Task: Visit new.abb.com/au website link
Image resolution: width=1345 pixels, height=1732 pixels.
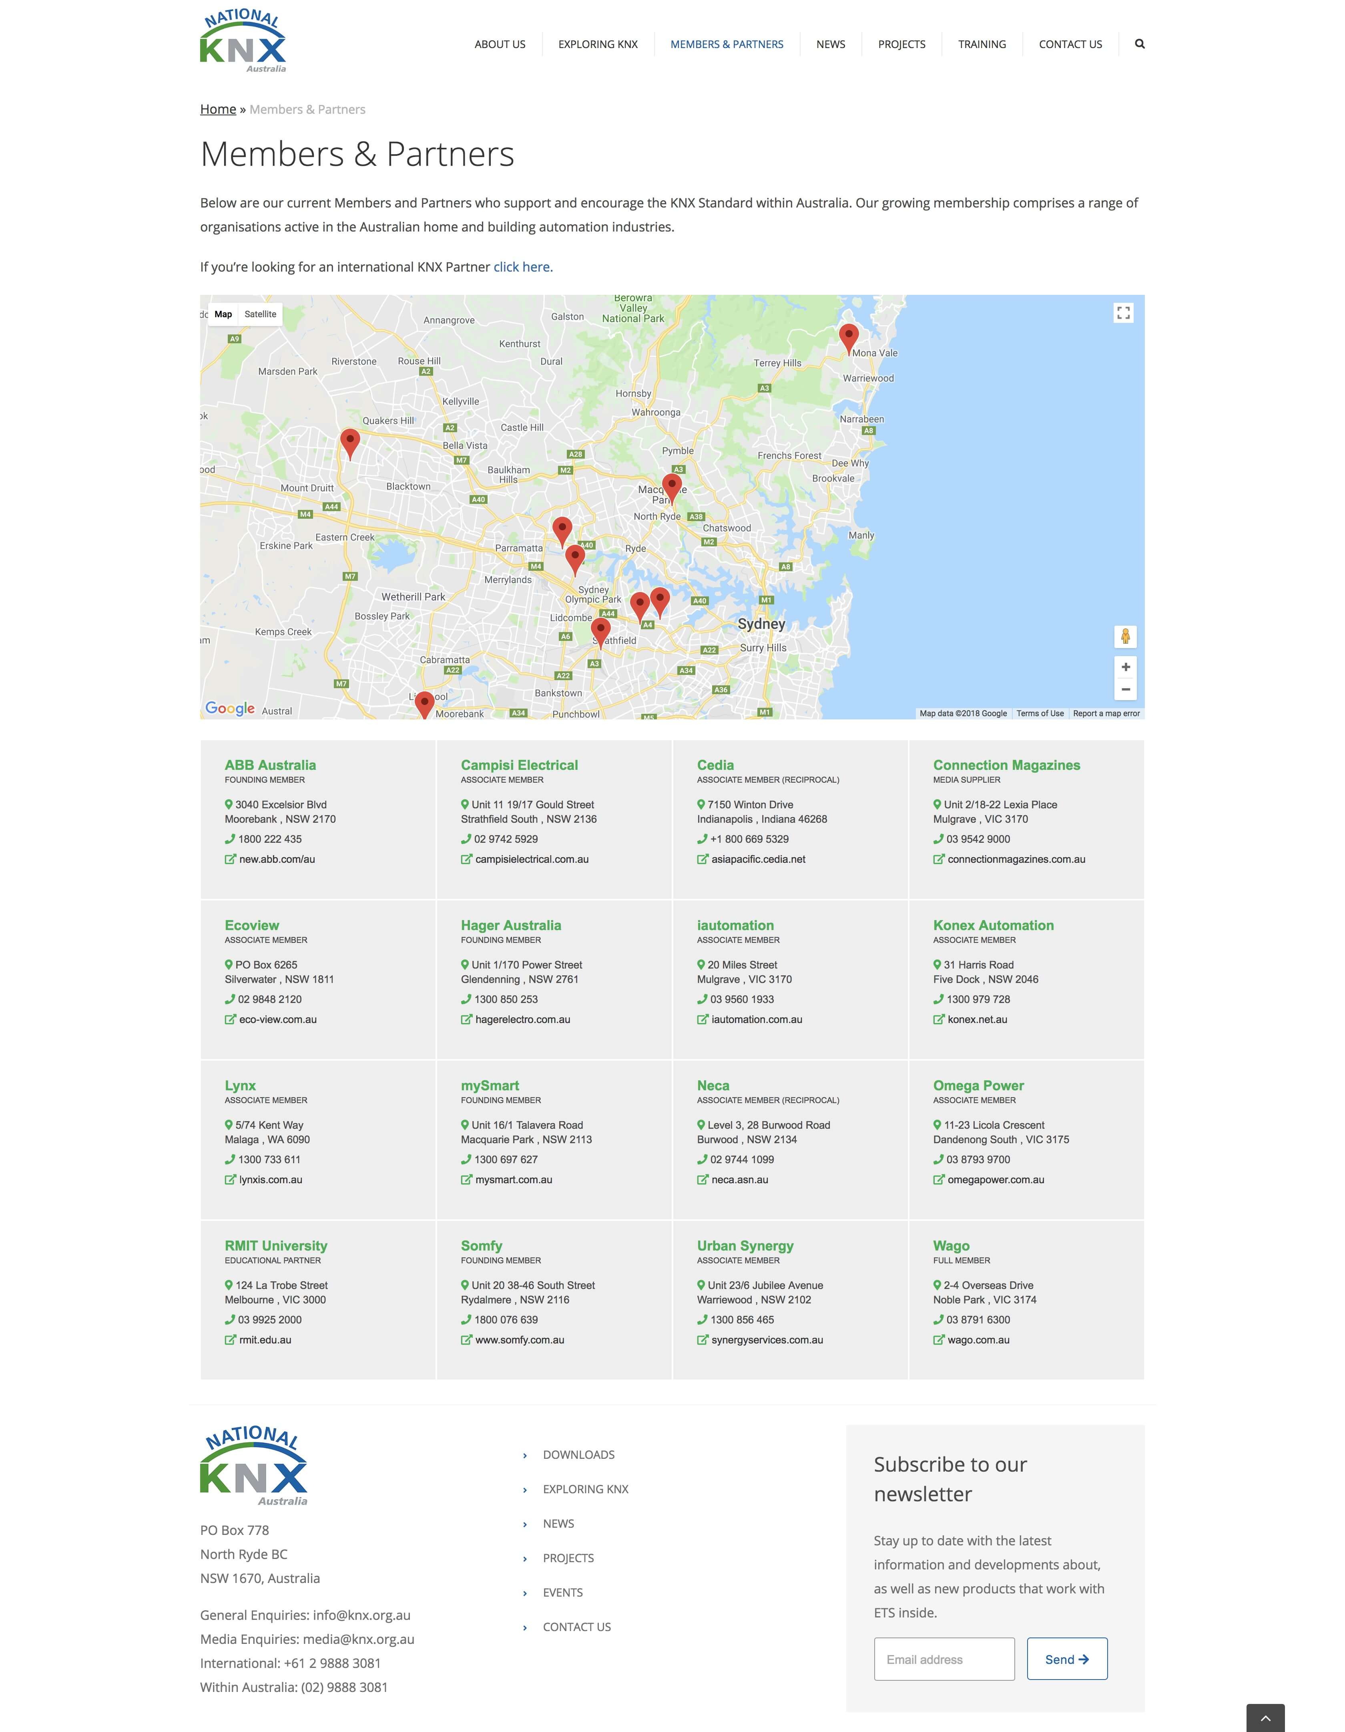Action: pyautogui.click(x=277, y=859)
